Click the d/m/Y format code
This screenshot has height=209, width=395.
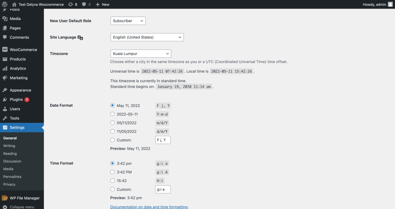tap(162, 132)
